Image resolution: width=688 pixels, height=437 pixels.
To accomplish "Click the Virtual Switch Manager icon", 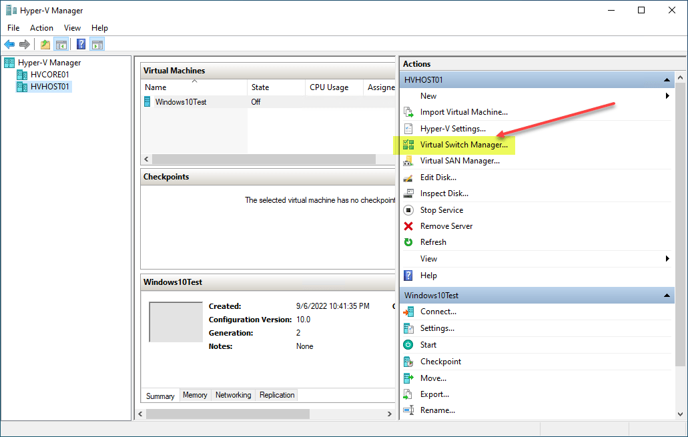I will coord(408,145).
